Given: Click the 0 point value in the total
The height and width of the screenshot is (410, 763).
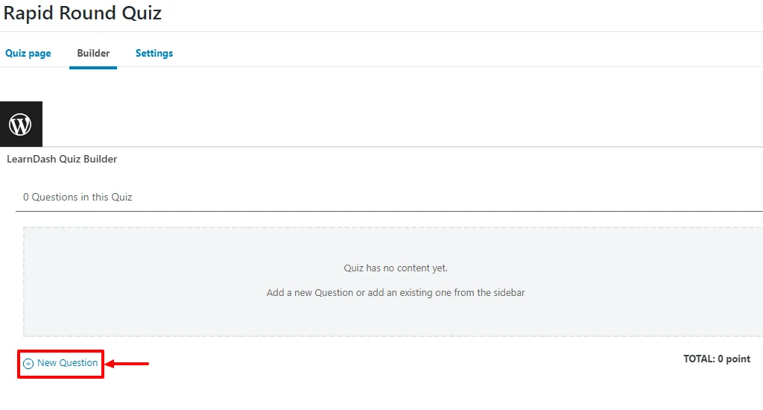Looking at the screenshot, I should click(734, 359).
